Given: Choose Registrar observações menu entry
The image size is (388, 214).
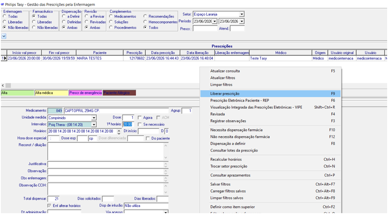Looking at the screenshot, I should (x=270, y=121).
